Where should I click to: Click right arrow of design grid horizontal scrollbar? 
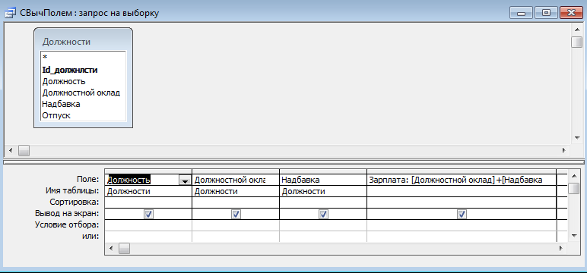click(x=561, y=248)
